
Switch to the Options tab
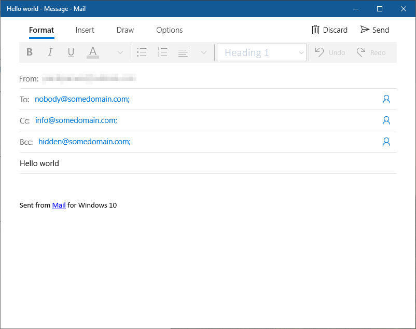pyautogui.click(x=169, y=30)
